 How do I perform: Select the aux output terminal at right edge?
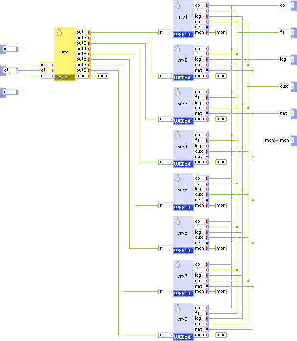point(286,86)
